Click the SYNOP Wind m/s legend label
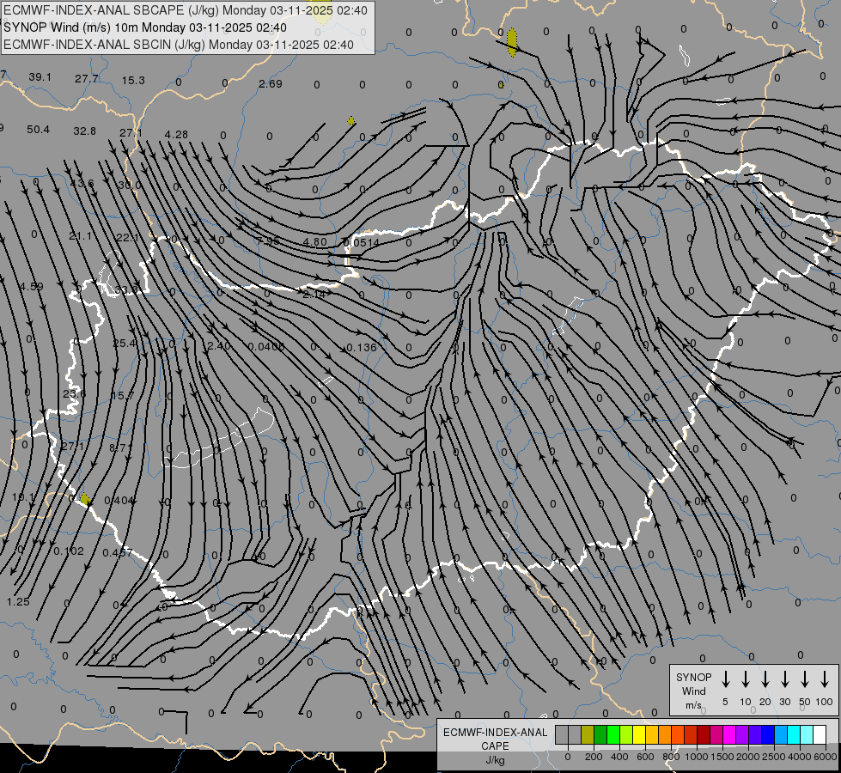The image size is (841, 773). point(693,691)
